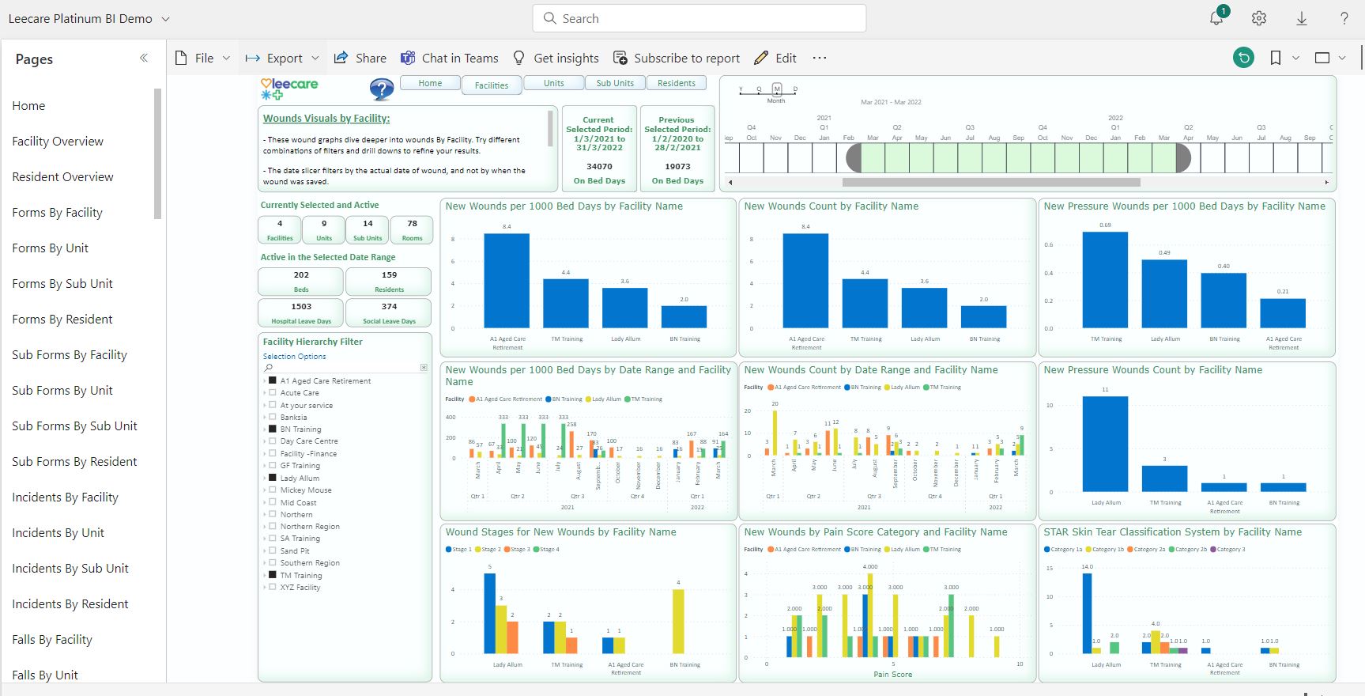Screen dimensions: 1365x696
Task: Open the notifications bell icon
Action: (1216, 18)
